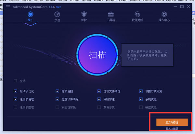The width and height of the screenshot is (195, 134).
Task: Switch to the 加速 tab label
Action: 57,20
